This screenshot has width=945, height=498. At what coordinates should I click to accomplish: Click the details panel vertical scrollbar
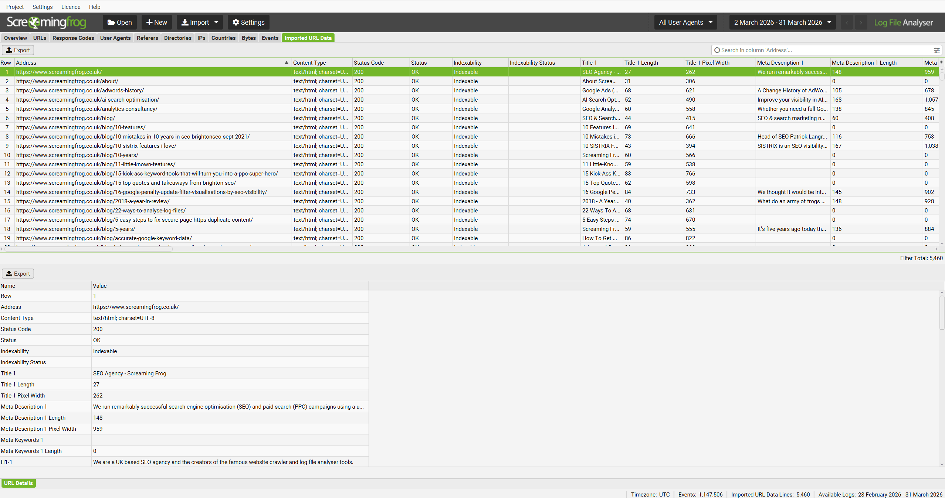tap(942, 312)
